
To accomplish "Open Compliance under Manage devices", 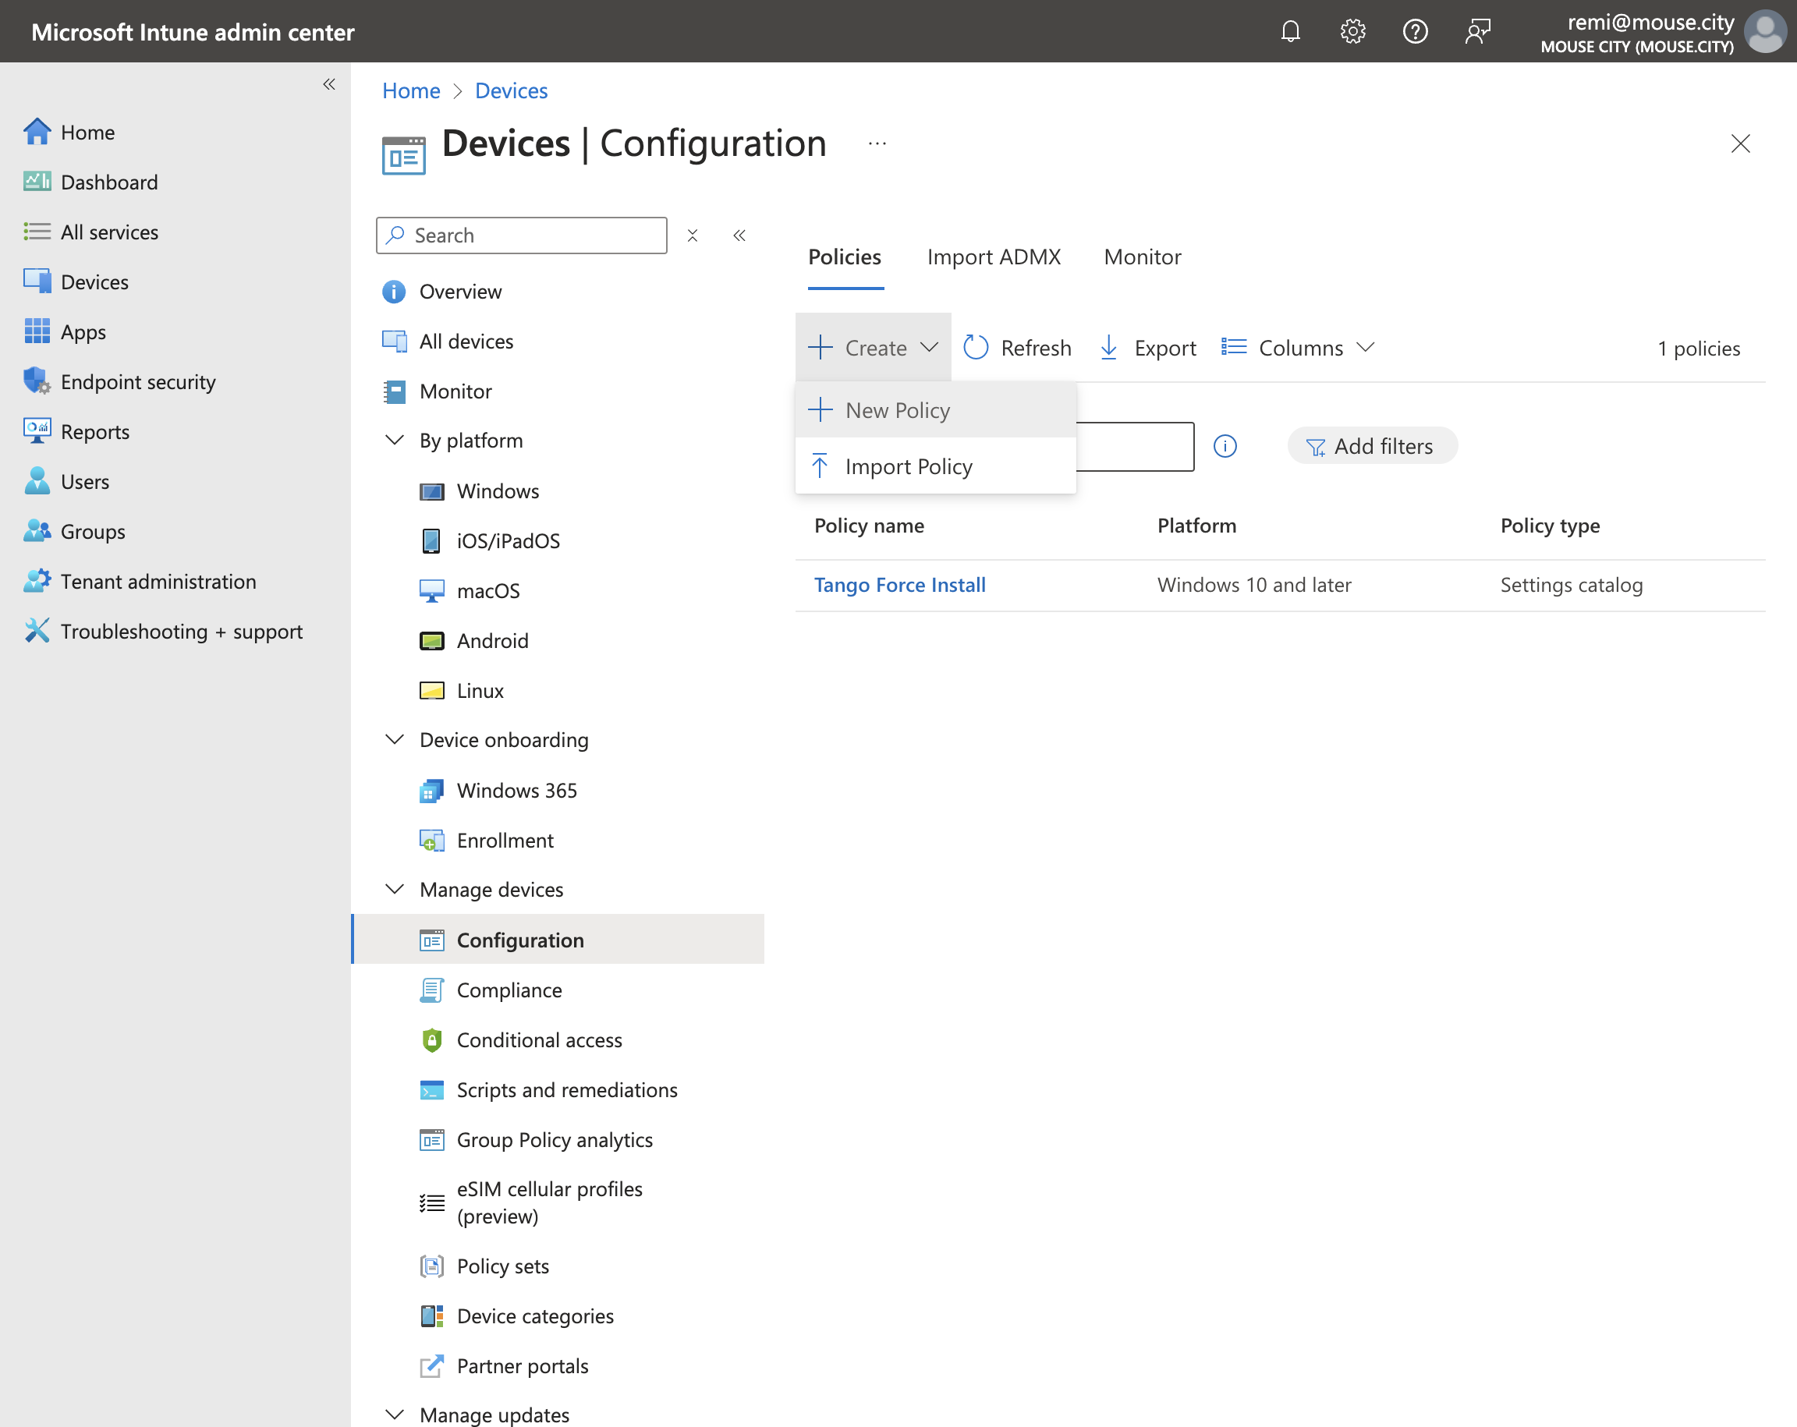I will click(x=509, y=990).
